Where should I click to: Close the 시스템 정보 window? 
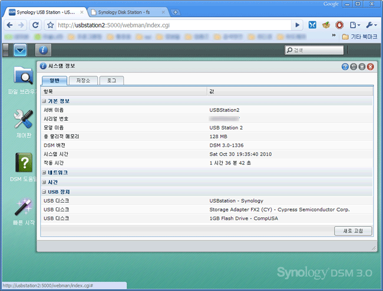(x=370, y=67)
